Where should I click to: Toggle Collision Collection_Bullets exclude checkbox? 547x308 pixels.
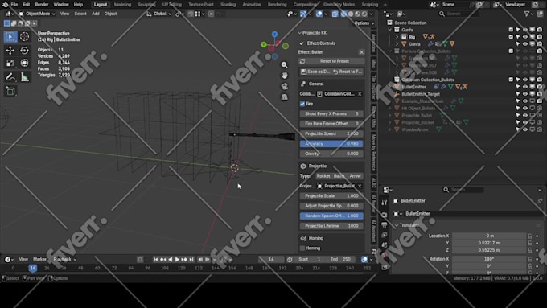511,80
